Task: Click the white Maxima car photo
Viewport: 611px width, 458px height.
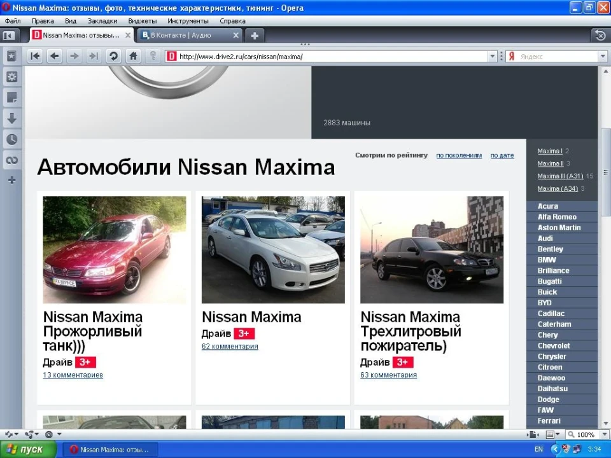Action: tap(273, 249)
